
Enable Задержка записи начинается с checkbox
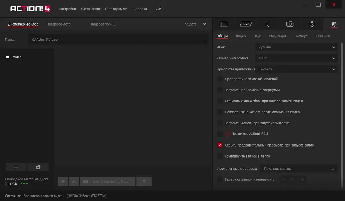220,179
